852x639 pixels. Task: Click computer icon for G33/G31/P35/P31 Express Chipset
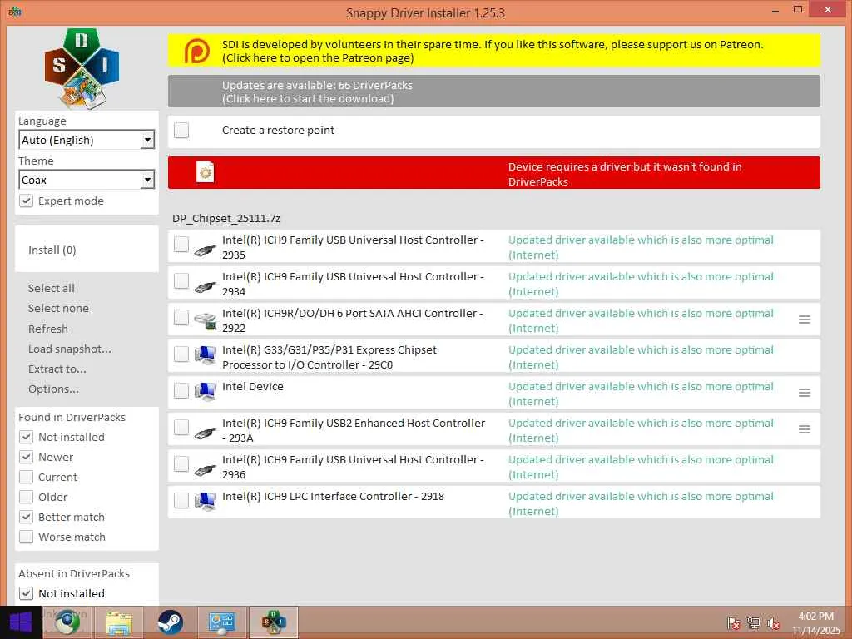(x=205, y=355)
